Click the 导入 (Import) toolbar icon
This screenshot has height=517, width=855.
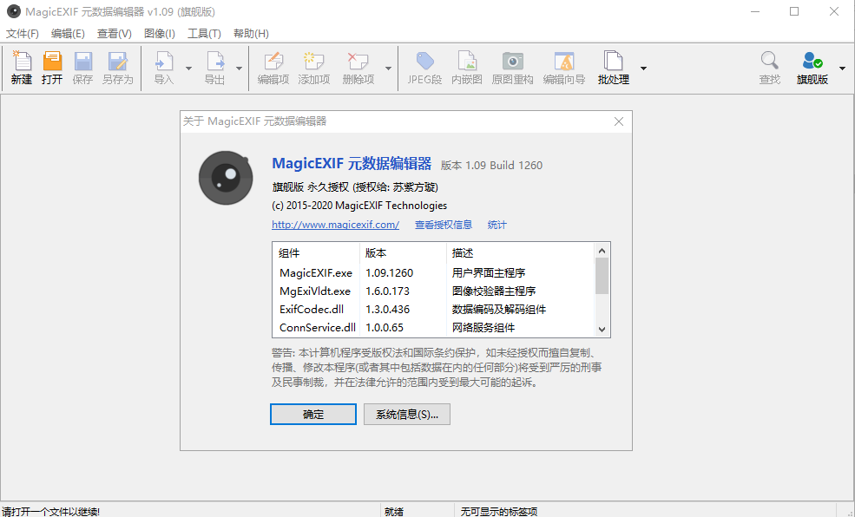pos(163,61)
